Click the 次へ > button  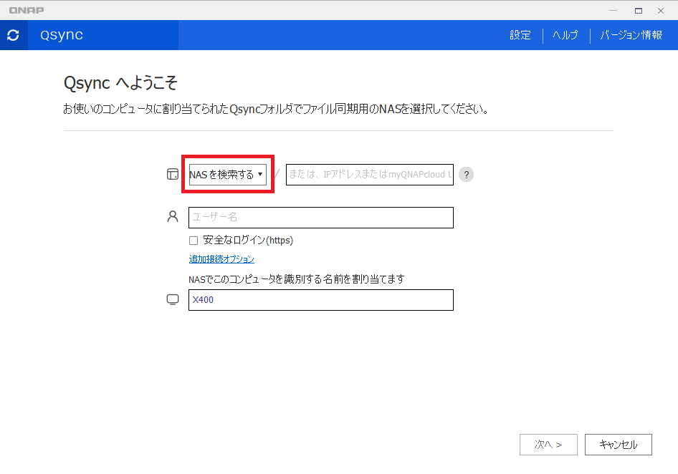[548, 445]
